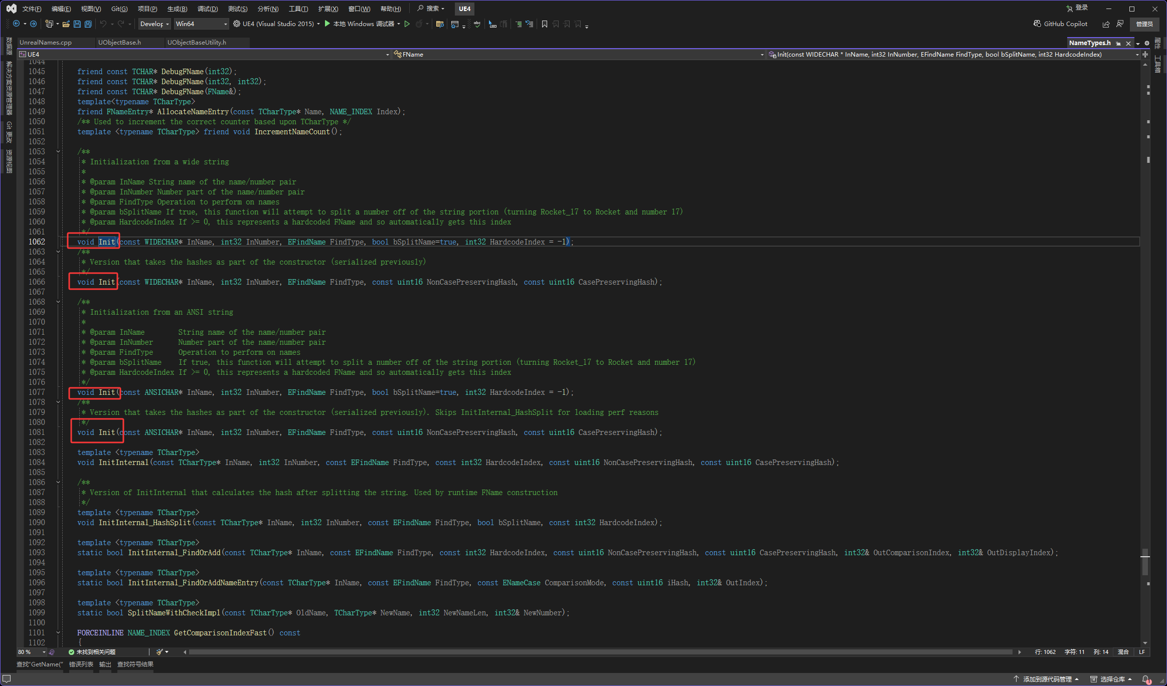Open GitHub Copilot panel
This screenshot has height=686, width=1167.
point(1060,24)
